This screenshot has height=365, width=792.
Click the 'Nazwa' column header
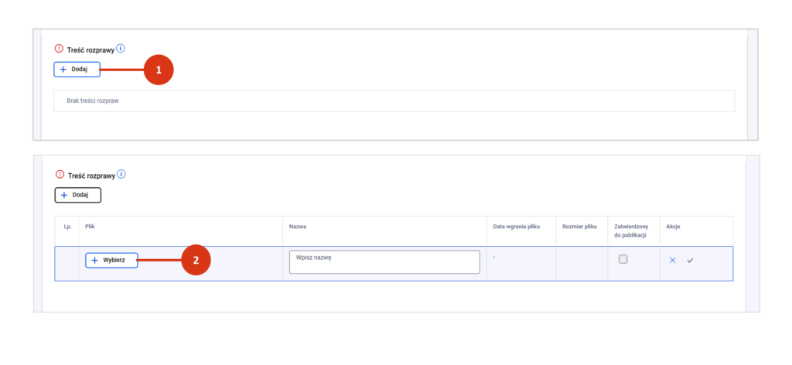coord(299,227)
